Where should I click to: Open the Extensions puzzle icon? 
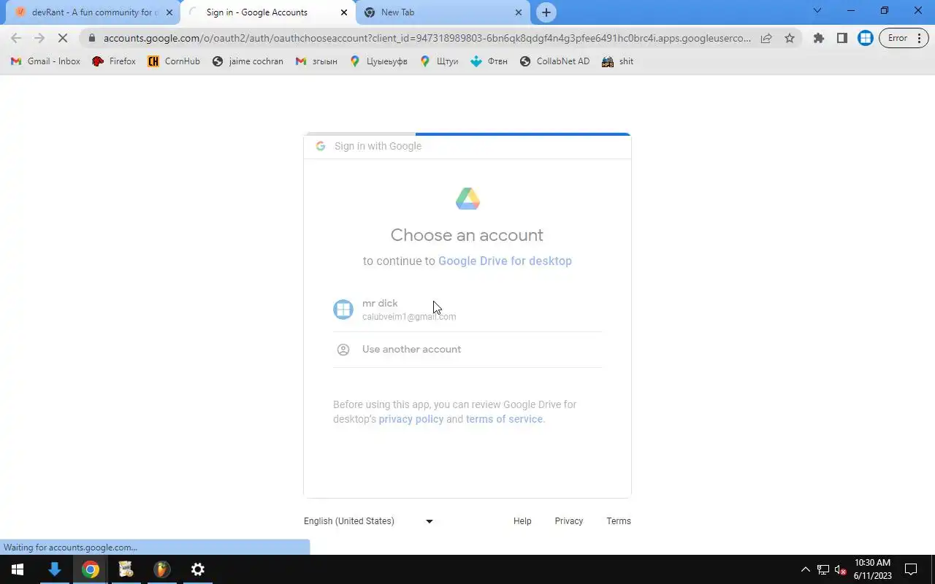(x=819, y=38)
